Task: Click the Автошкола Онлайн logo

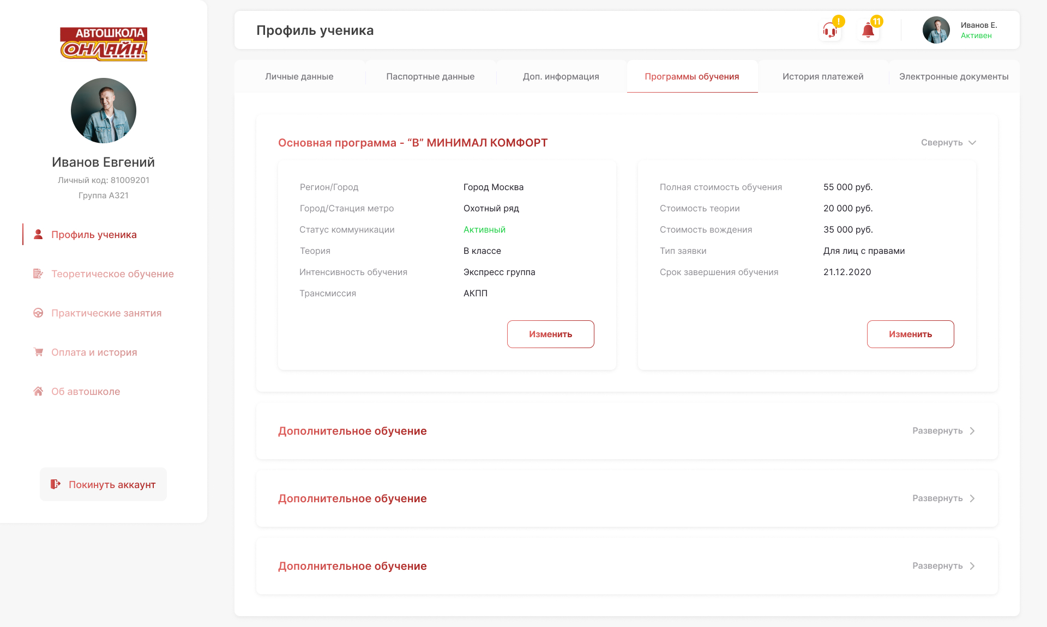Action: coord(104,44)
